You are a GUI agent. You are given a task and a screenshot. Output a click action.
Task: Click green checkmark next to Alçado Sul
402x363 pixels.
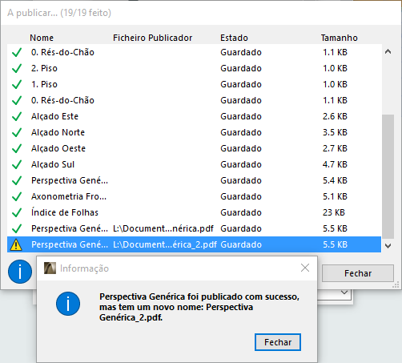17,164
